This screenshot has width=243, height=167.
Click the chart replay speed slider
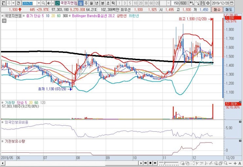pyautogui.click(x=169, y=163)
